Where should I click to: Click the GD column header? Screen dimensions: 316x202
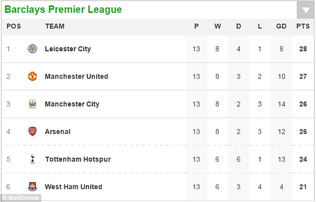(281, 26)
